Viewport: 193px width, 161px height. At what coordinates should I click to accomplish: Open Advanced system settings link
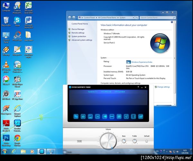82,40
